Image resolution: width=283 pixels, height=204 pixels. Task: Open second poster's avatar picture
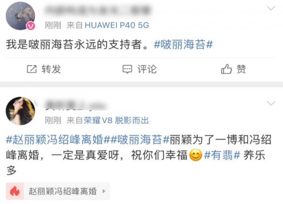click(x=20, y=111)
